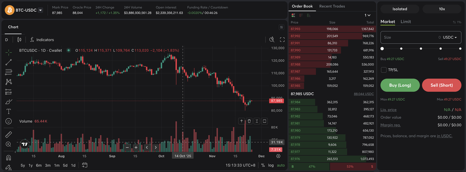Toggle the magnet mode tool
Screen dimensions: 466x172
(9, 158)
